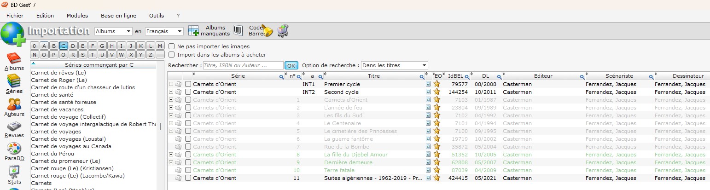
Task: Select letter D in alphabet filter
Action: tap(73, 46)
